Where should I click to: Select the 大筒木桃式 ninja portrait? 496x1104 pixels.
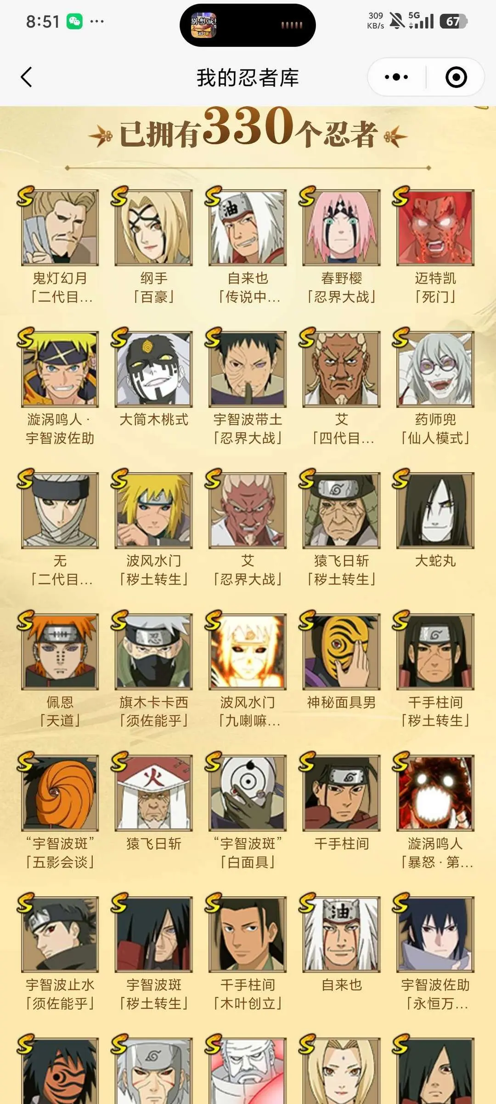[x=154, y=369]
